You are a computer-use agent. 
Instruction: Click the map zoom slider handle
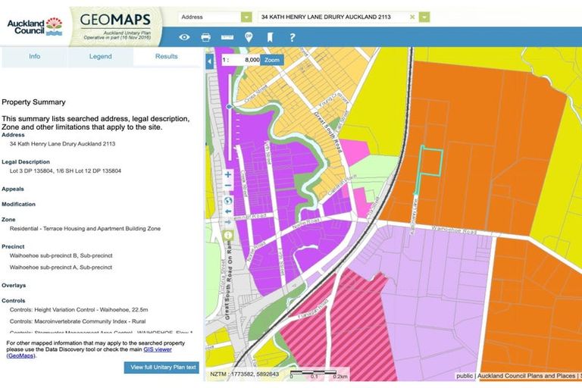point(228,108)
